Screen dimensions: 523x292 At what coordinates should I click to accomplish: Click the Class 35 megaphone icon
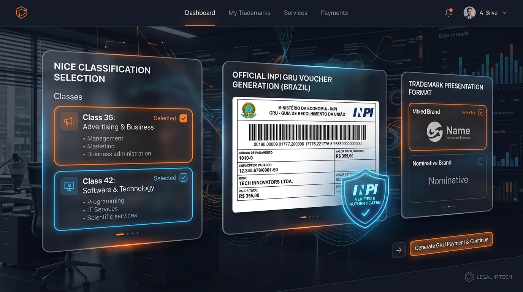(x=69, y=122)
